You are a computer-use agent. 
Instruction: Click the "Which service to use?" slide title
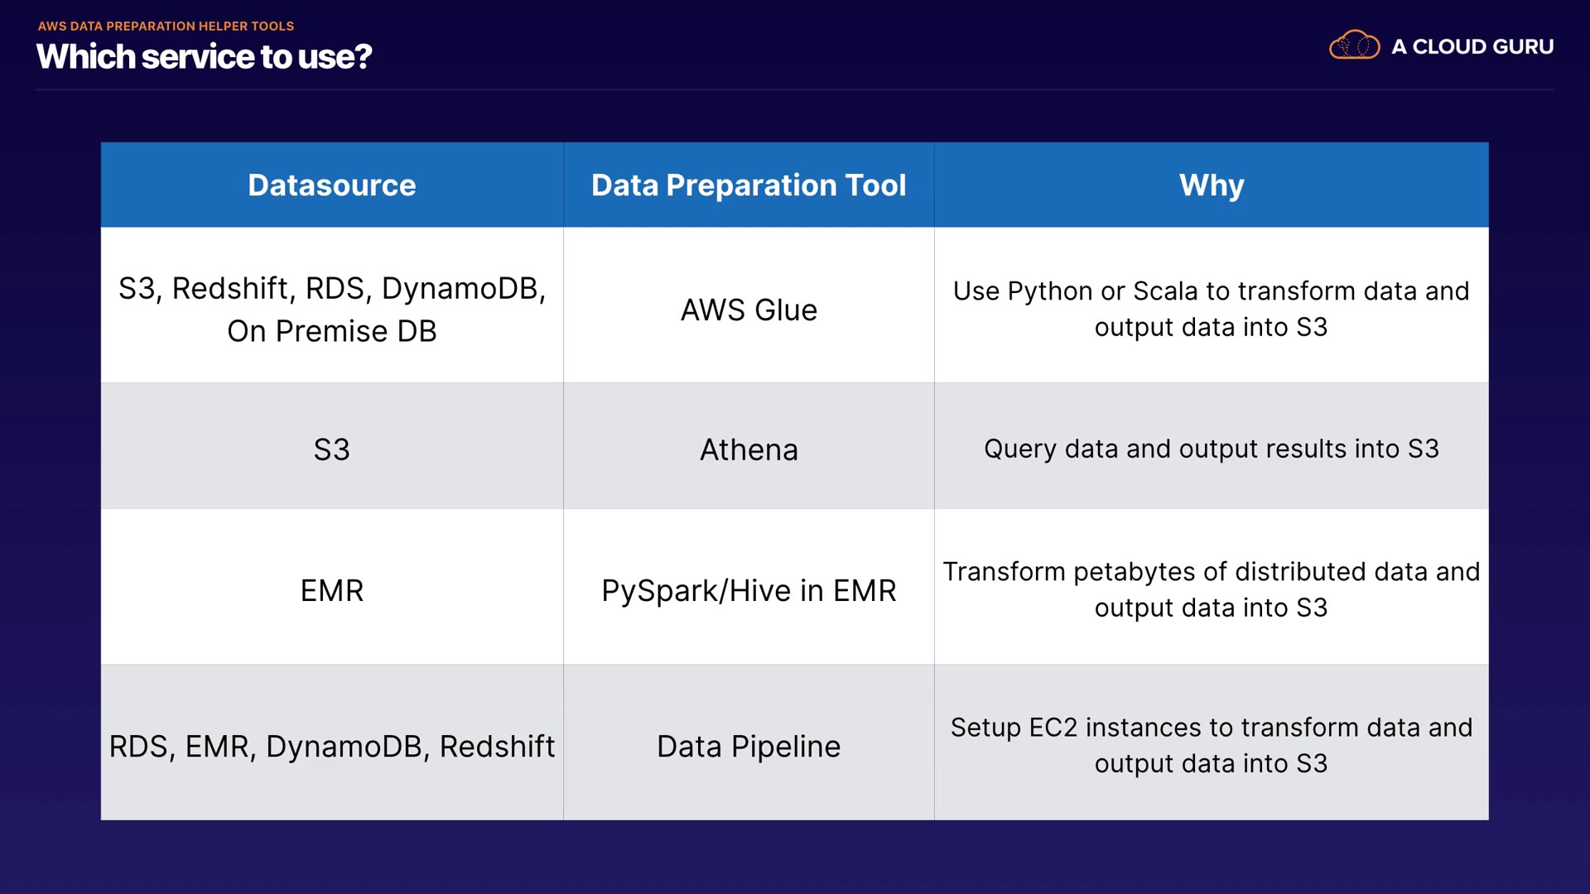coord(204,57)
